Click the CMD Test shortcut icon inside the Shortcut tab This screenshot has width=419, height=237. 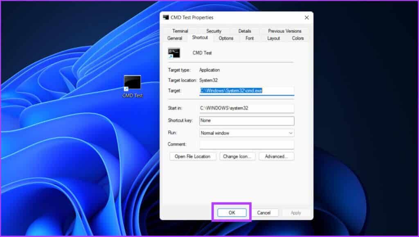coord(174,53)
